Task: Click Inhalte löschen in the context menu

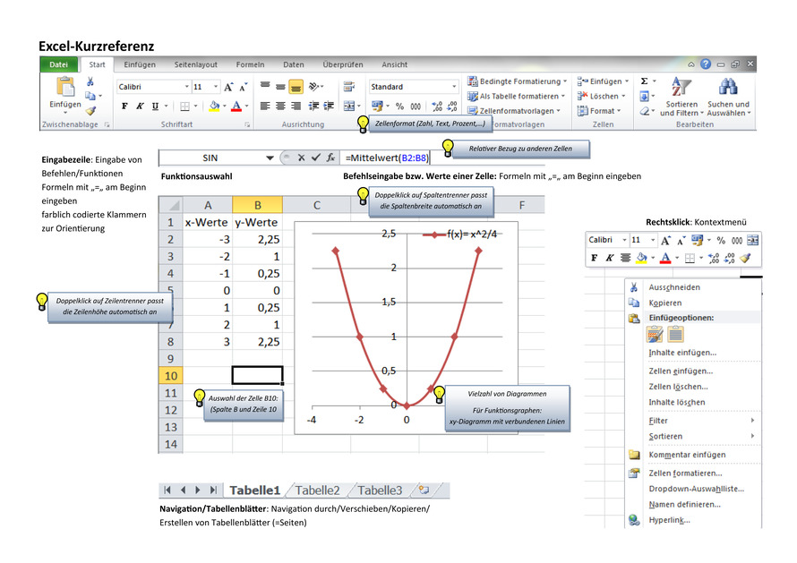Action: [676, 403]
